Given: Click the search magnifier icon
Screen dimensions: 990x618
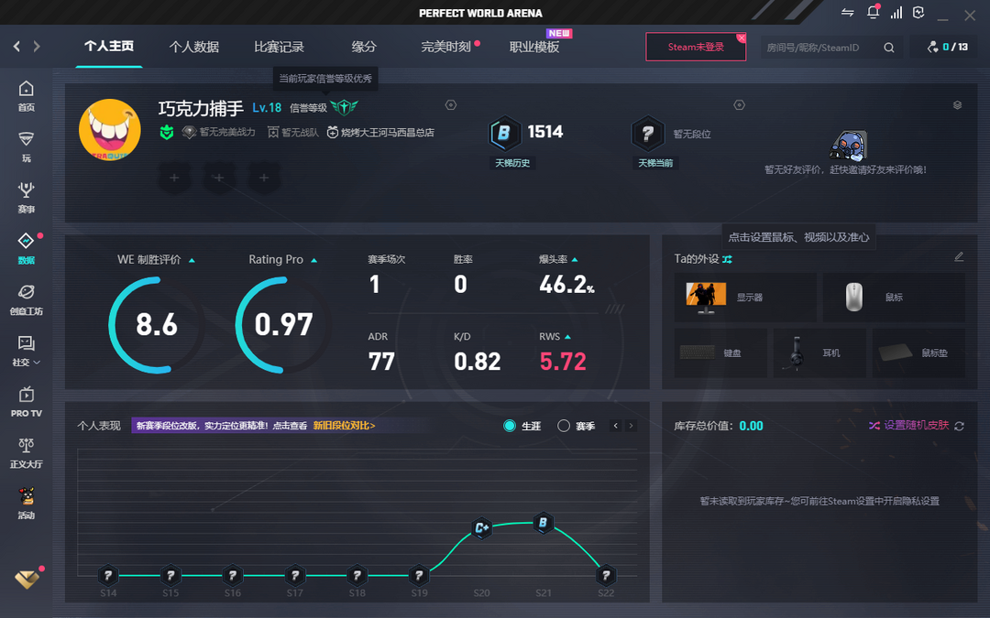Looking at the screenshot, I should [889, 48].
